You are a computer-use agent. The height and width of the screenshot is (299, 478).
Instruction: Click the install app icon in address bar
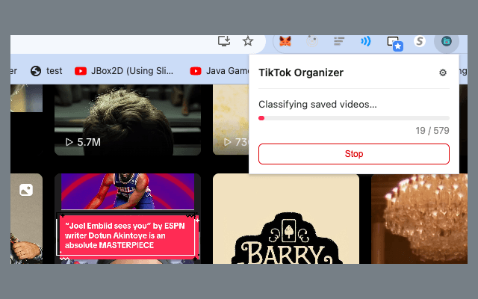pyautogui.click(x=224, y=41)
